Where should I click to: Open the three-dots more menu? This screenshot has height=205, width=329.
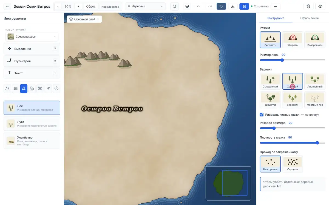[276, 6]
